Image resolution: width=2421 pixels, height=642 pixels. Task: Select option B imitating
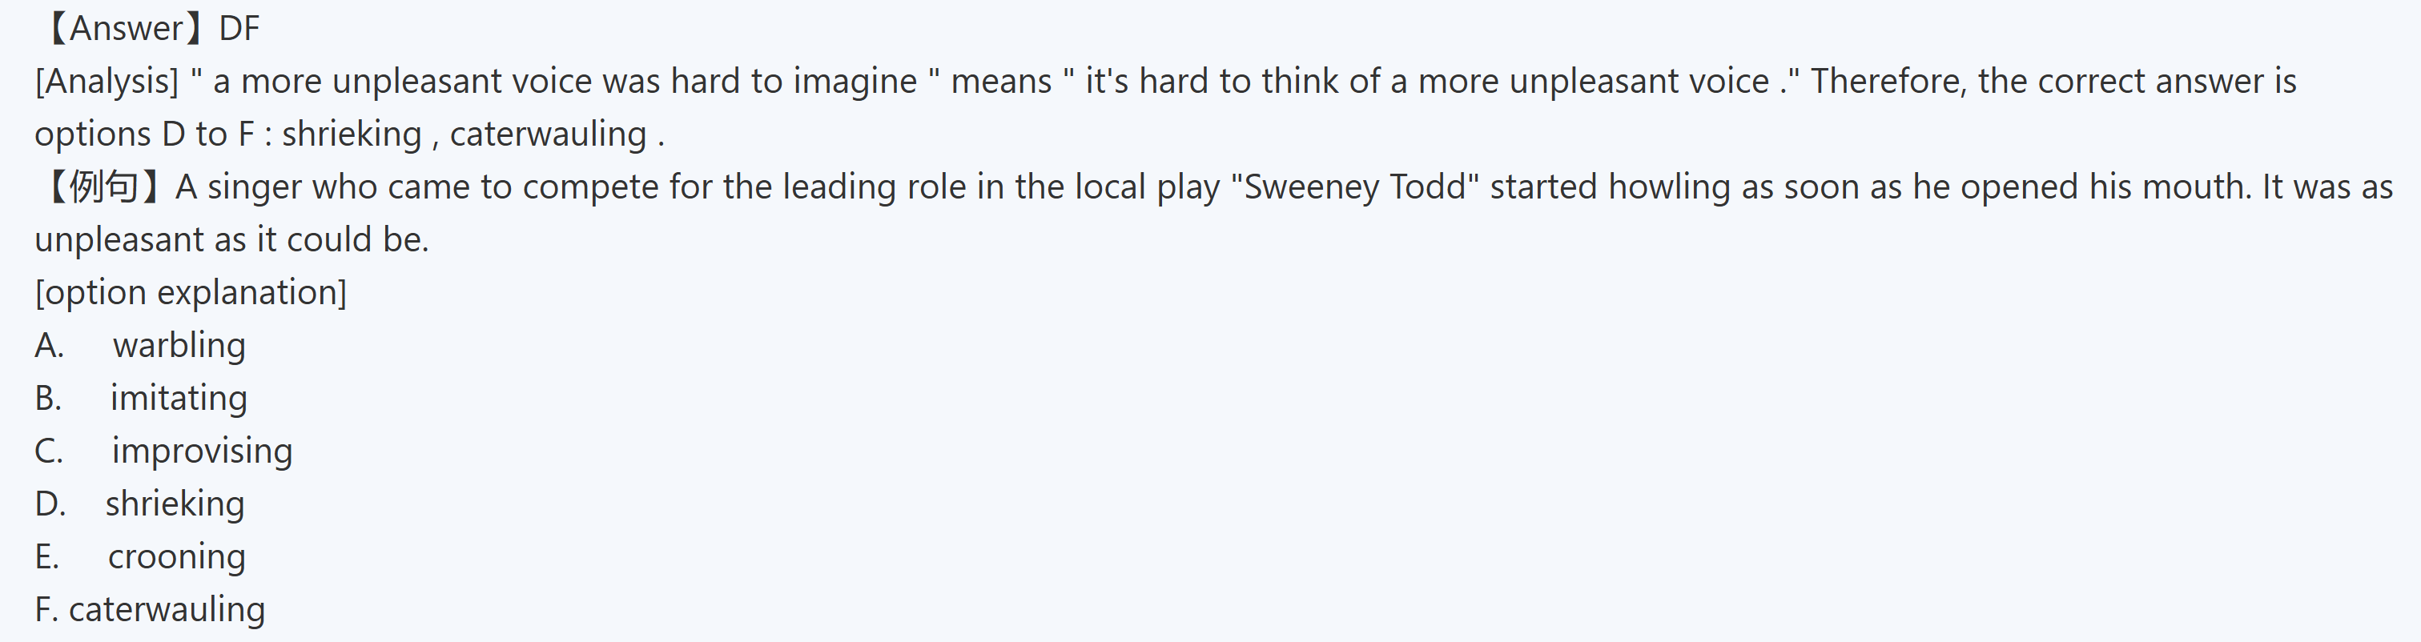[179, 399]
